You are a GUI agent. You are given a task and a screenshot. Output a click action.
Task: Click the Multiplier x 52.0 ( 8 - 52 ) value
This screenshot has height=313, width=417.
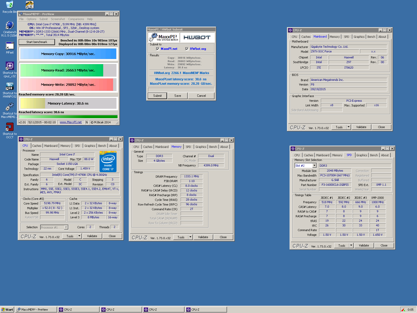(52, 208)
